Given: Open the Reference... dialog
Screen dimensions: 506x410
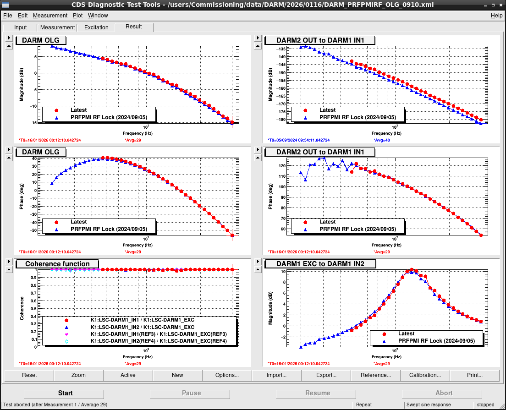Looking at the screenshot, I should (x=375, y=375).
